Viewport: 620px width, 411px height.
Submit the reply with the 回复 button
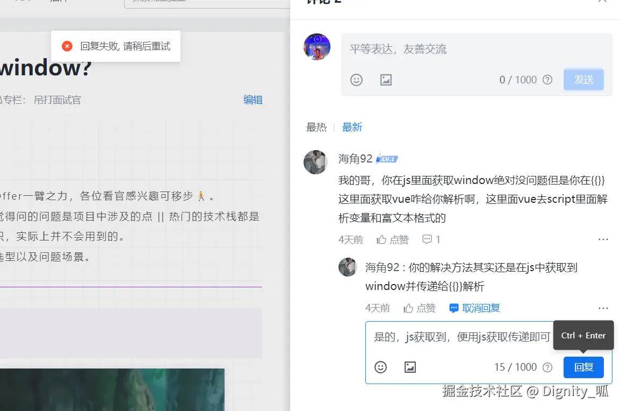[583, 367]
